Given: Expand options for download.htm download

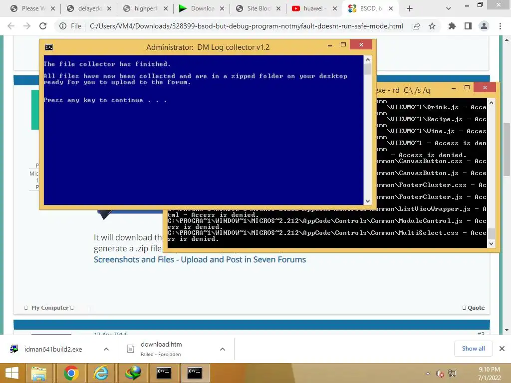Looking at the screenshot, I should 223,349.
